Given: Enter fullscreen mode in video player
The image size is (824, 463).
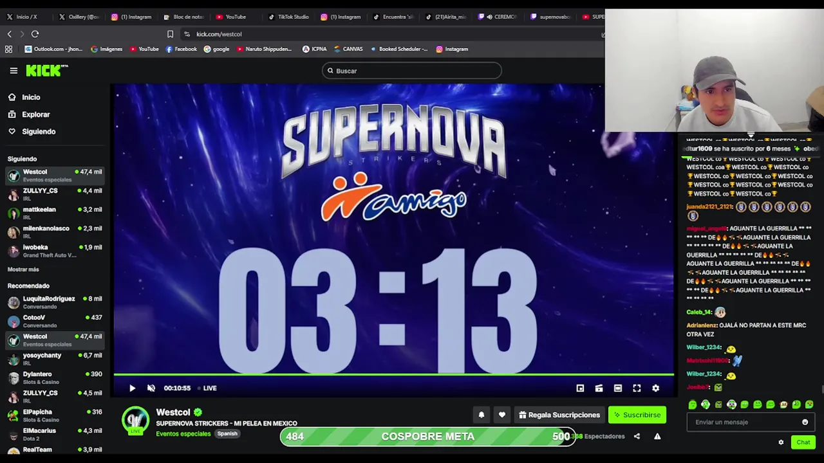Looking at the screenshot, I should tap(637, 388).
